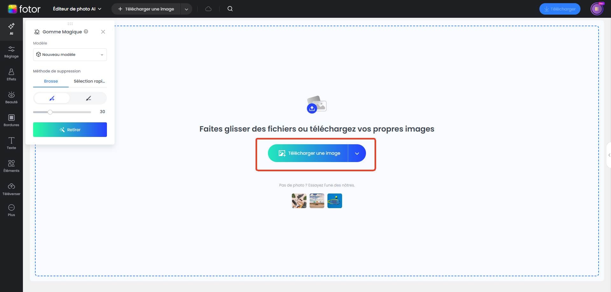This screenshot has width=611, height=292.
Task: Open the Effets panel
Action: pos(11,74)
